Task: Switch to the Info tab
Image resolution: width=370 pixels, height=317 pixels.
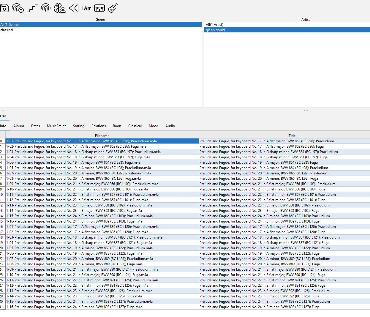Action: [x=3, y=126]
